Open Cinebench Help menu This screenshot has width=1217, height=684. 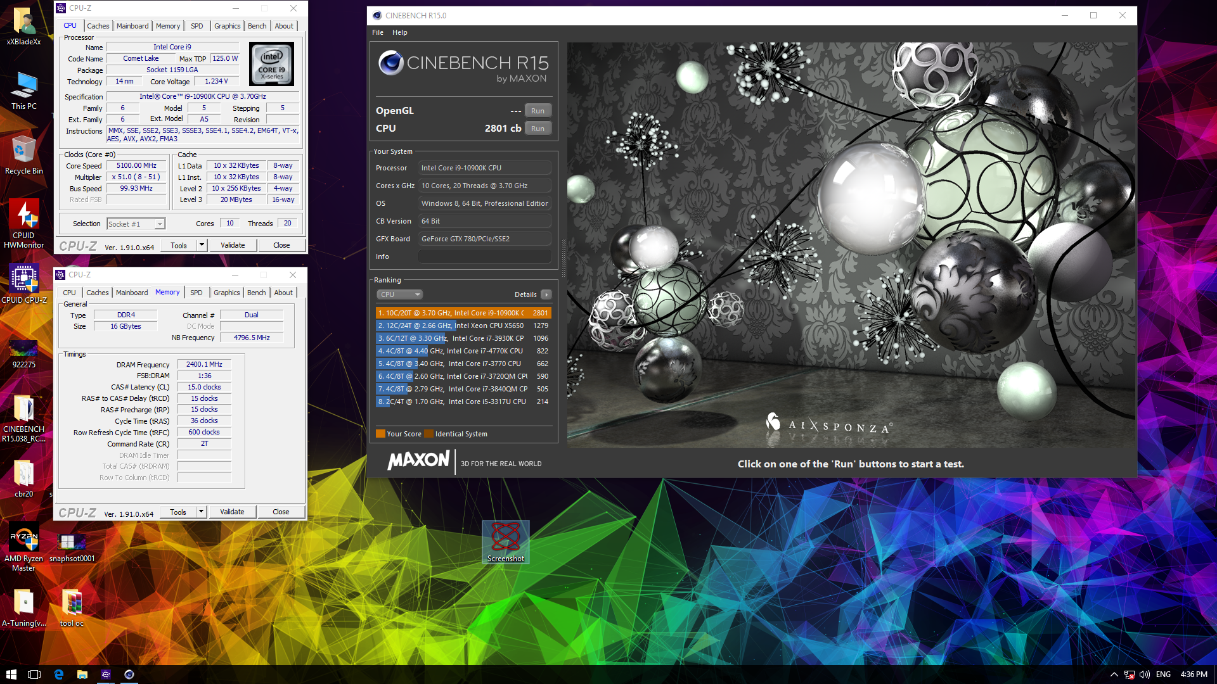coord(399,32)
